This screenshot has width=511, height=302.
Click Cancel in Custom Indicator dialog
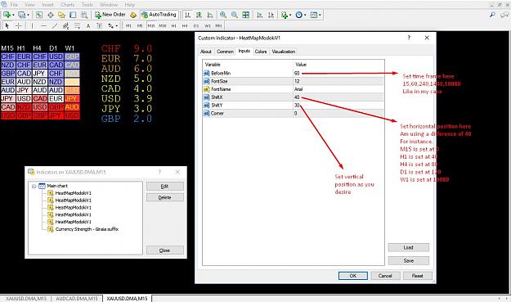coord(385,276)
